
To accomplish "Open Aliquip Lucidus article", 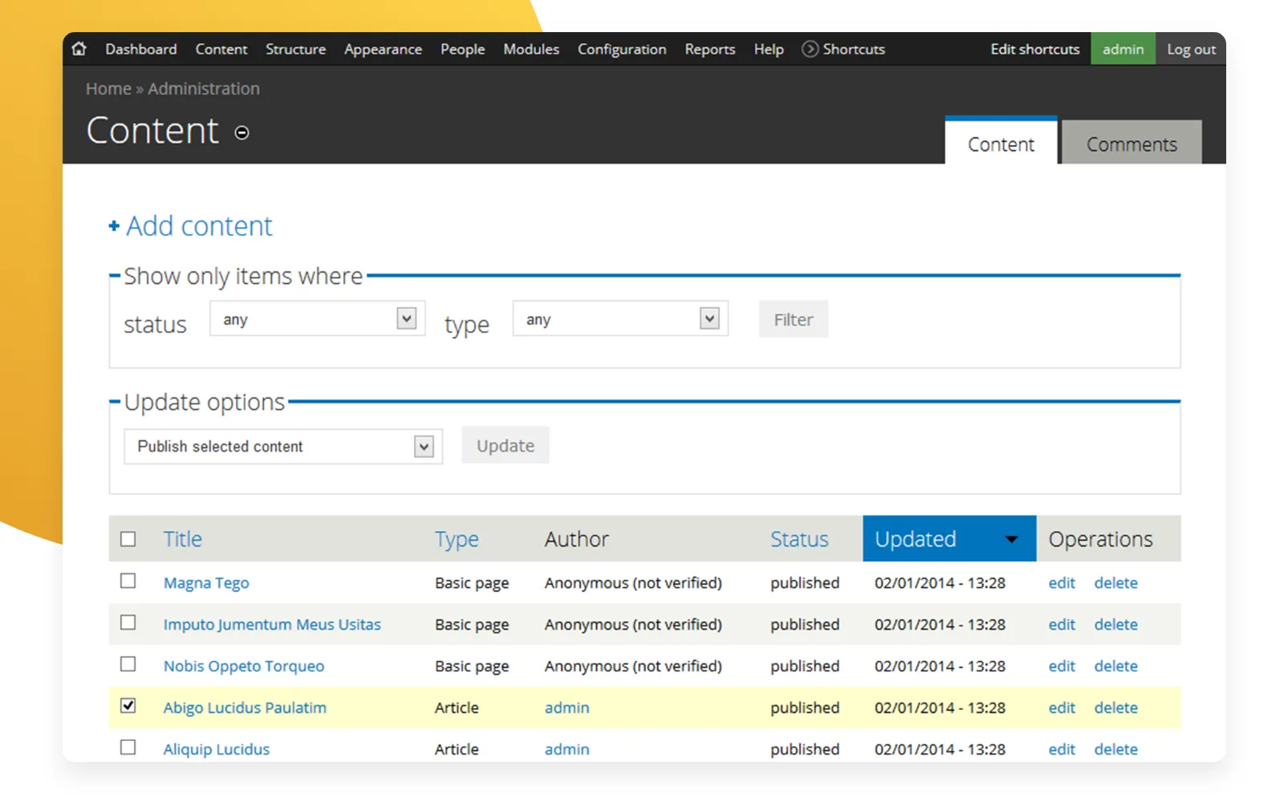I will click(x=217, y=750).
